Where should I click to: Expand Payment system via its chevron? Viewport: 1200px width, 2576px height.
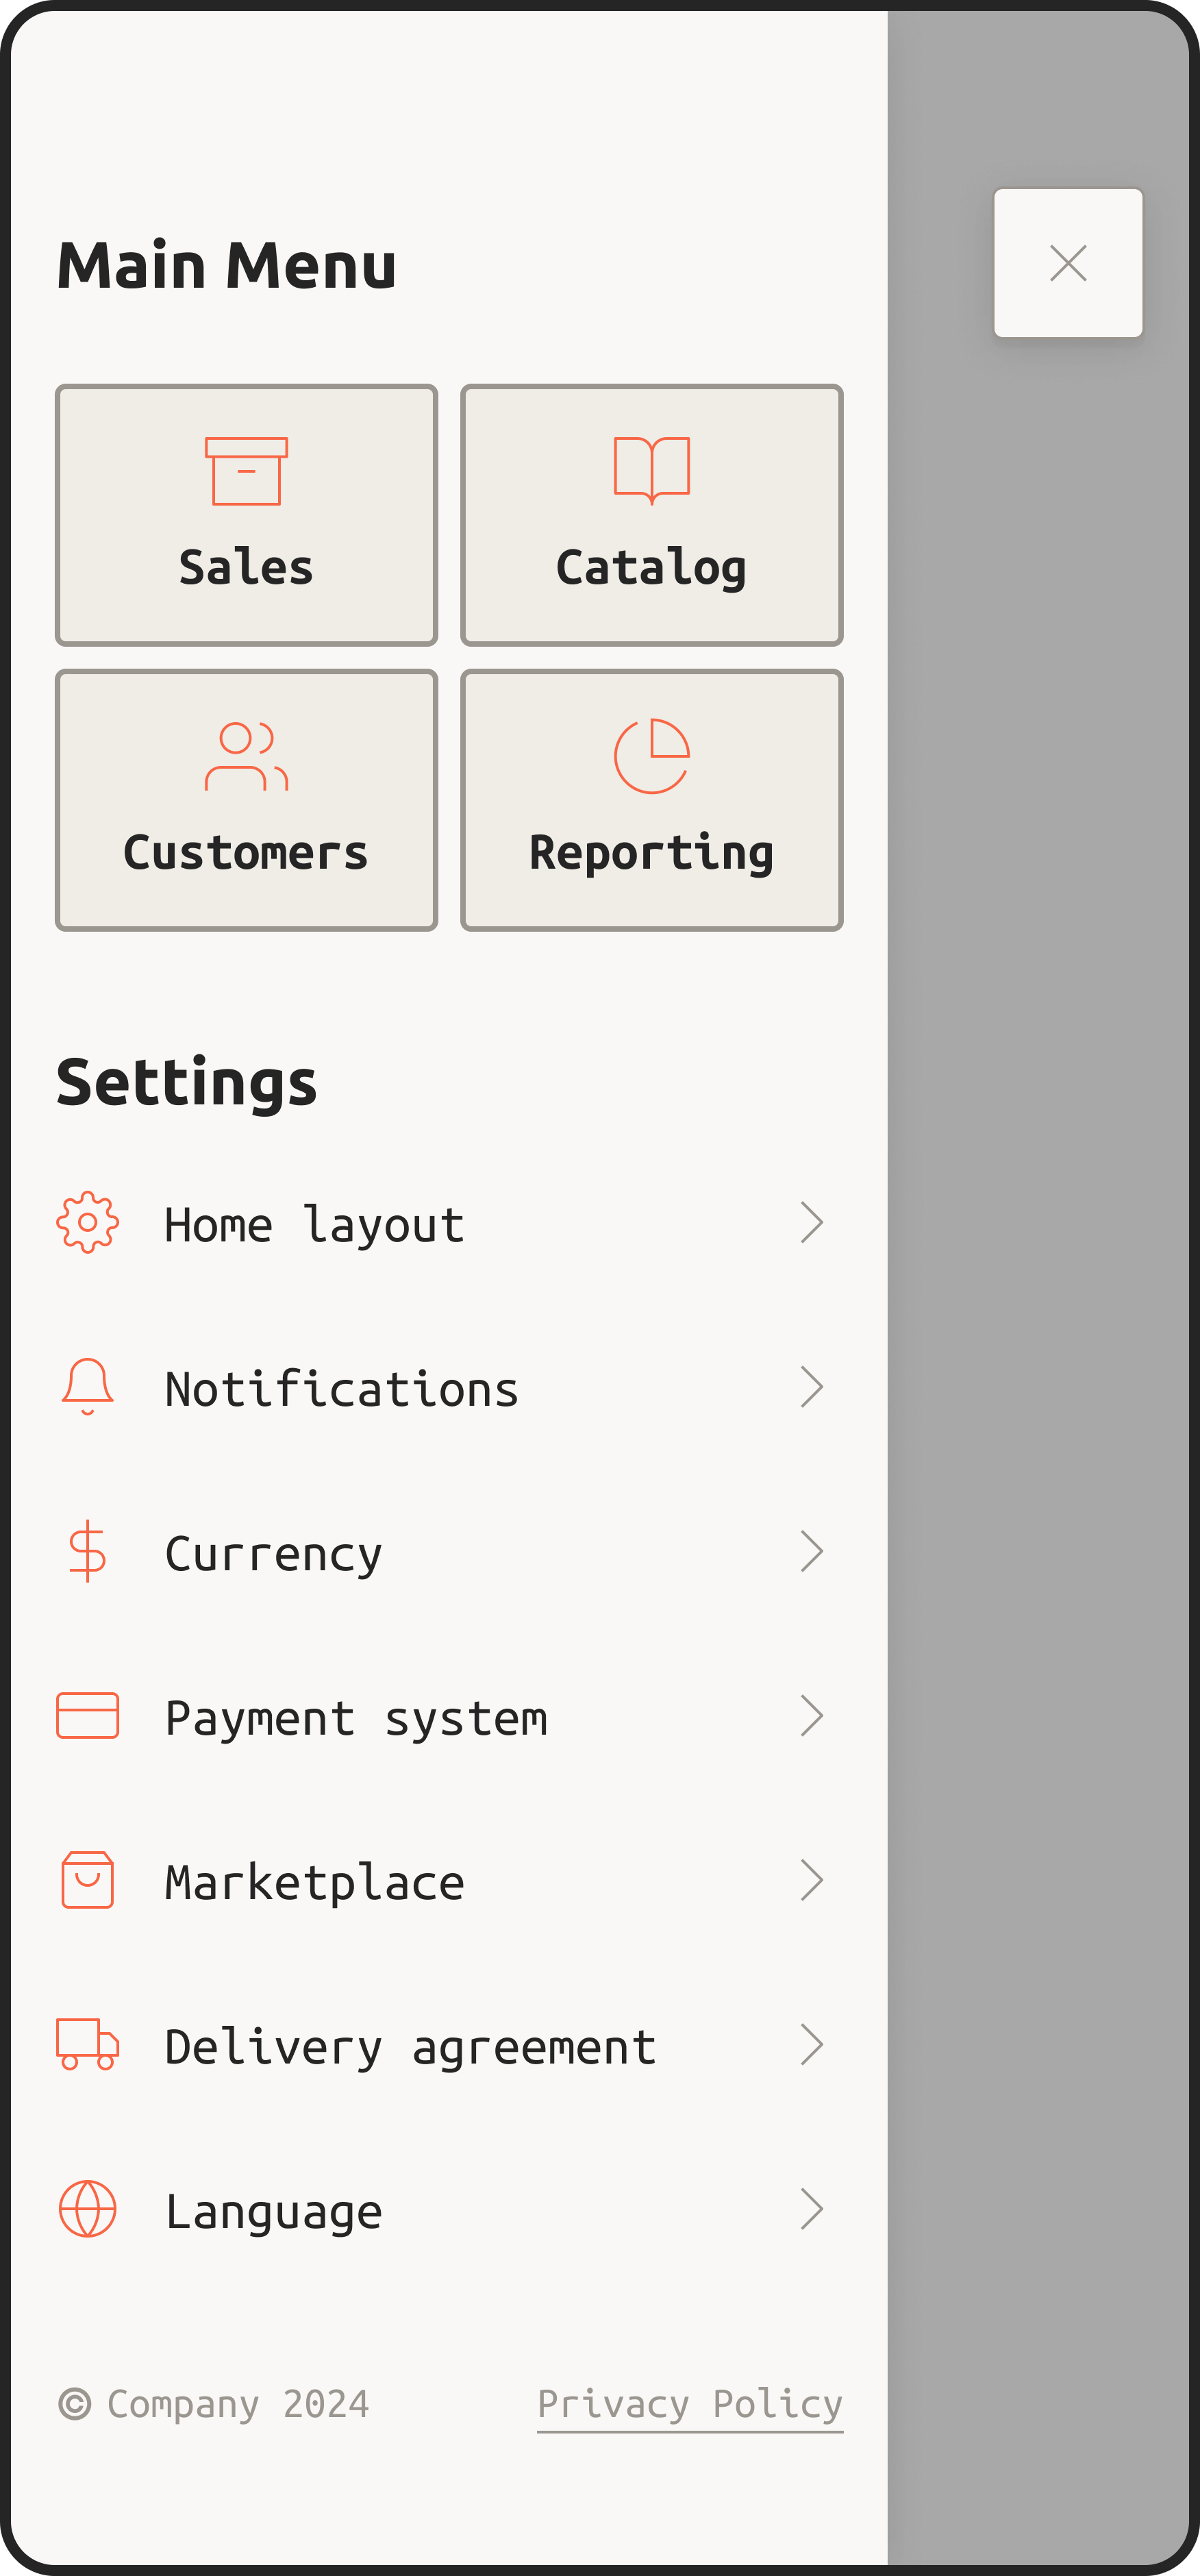812,1716
